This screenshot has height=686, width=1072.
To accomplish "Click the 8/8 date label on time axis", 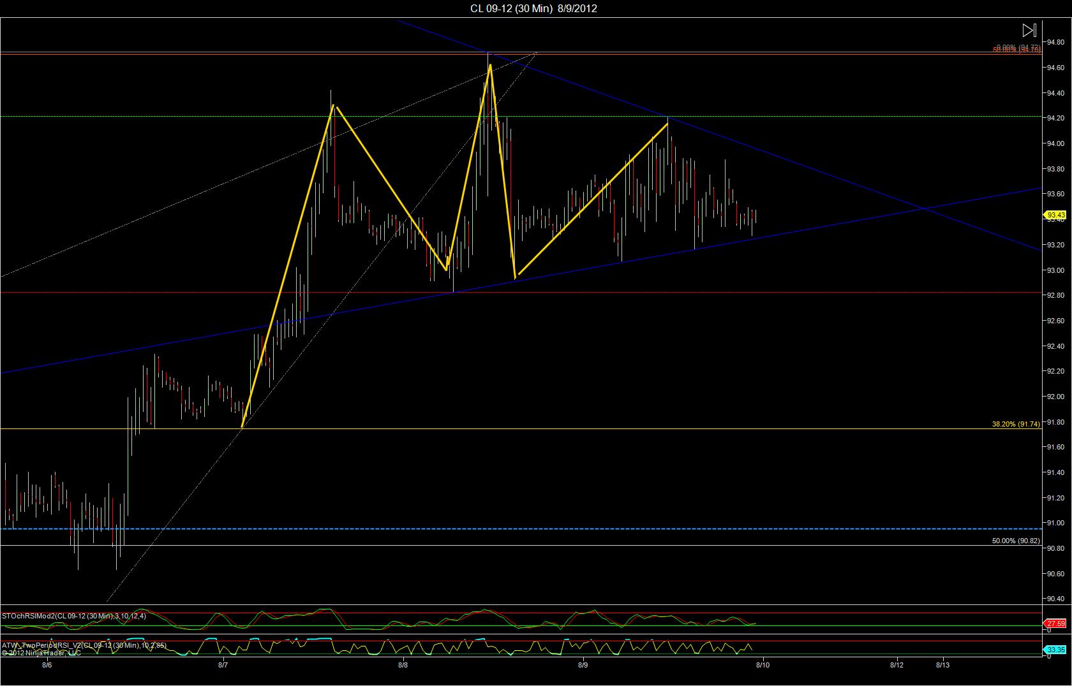I will 403,665.
